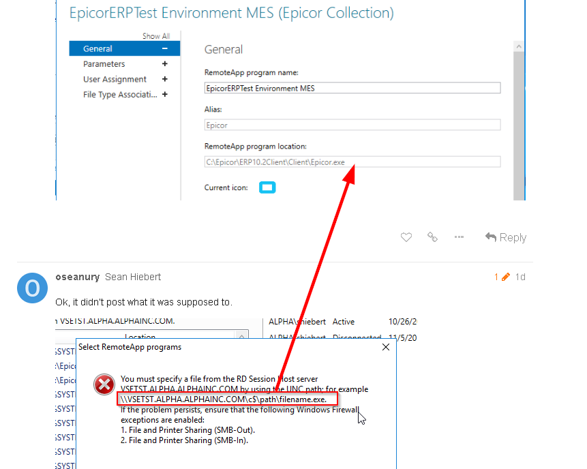
Task: Click the UNC example path \\VSETST.ALPHA.ALPHAINC.COM\c$\path\filename.exe
Action: pos(224,399)
